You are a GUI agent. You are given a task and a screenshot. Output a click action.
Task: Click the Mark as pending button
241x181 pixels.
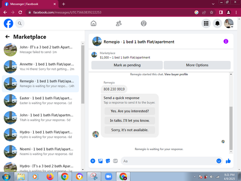coord(127,65)
